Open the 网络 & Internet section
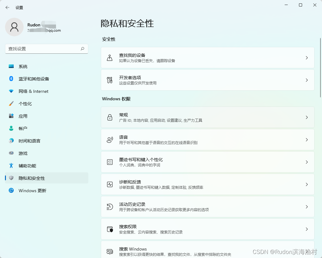Viewport: 322px width, 258px height. coord(47,91)
